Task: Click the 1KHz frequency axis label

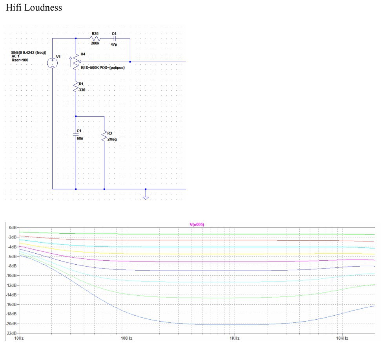Action: tap(235, 338)
